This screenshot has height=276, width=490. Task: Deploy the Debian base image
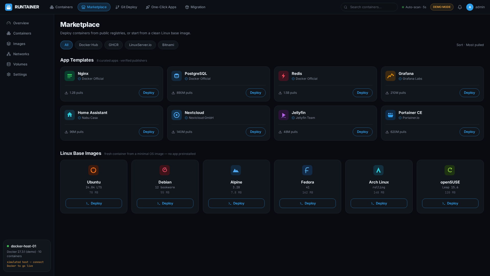[165, 203]
